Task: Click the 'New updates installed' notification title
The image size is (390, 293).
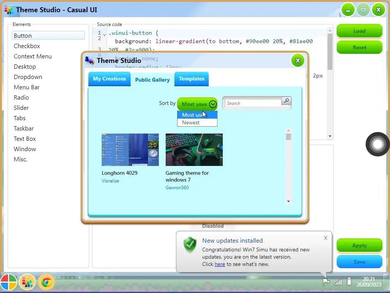Action: click(232, 240)
